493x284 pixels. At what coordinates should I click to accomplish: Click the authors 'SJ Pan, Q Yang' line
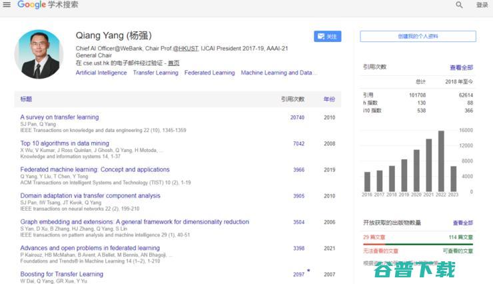click(x=38, y=124)
